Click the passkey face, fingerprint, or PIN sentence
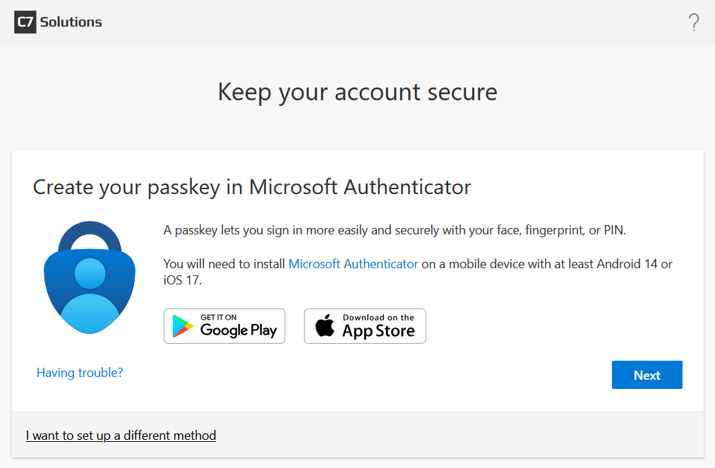 coord(395,230)
